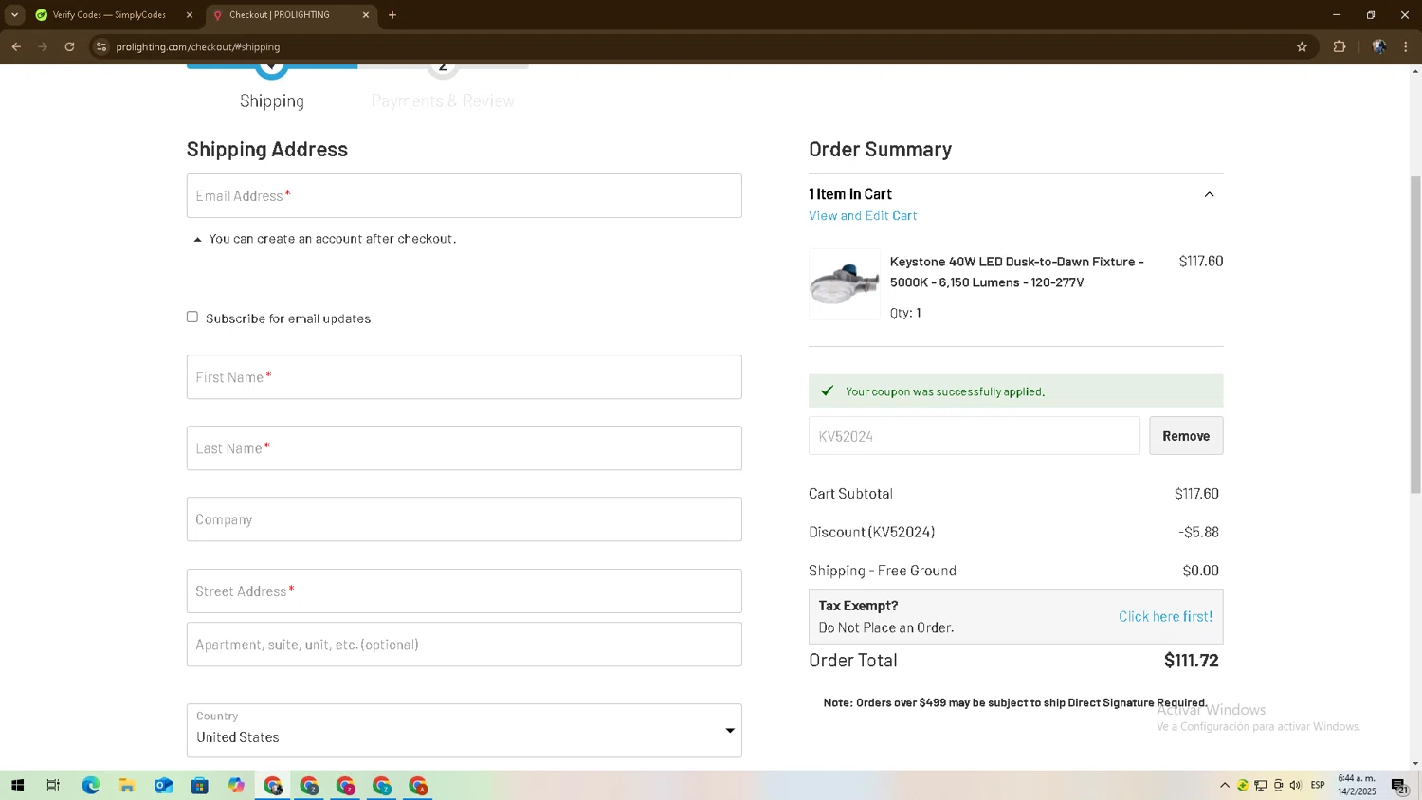1422x800 pixels.
Task: Show hidden system tray icons
Action: tap(1225, 786)
